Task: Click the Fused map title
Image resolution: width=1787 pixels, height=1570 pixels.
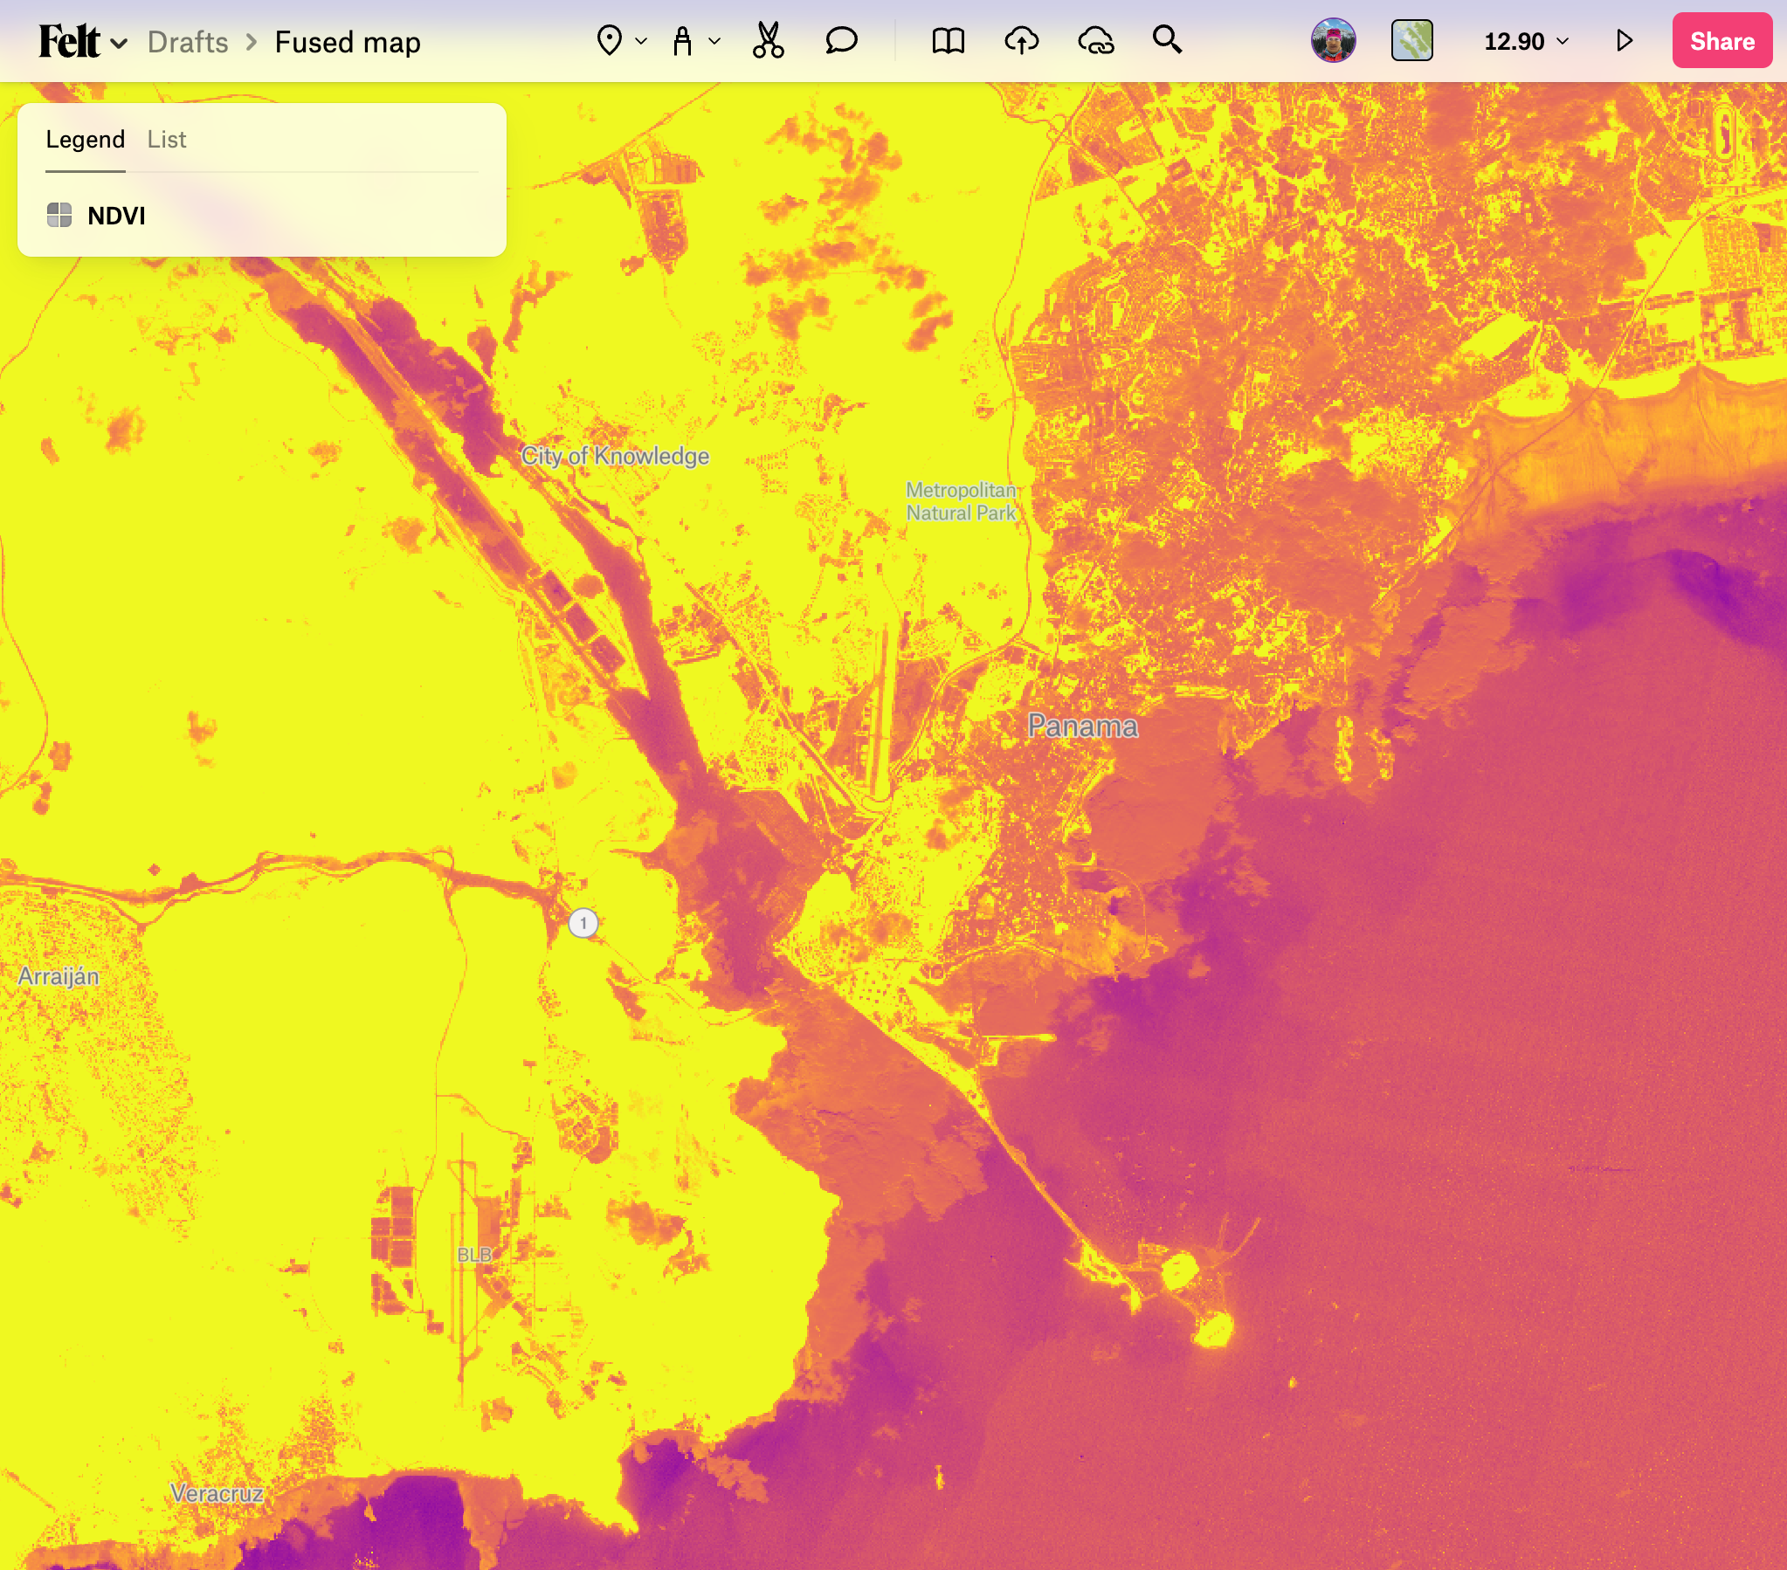Action: pos(347,42)
